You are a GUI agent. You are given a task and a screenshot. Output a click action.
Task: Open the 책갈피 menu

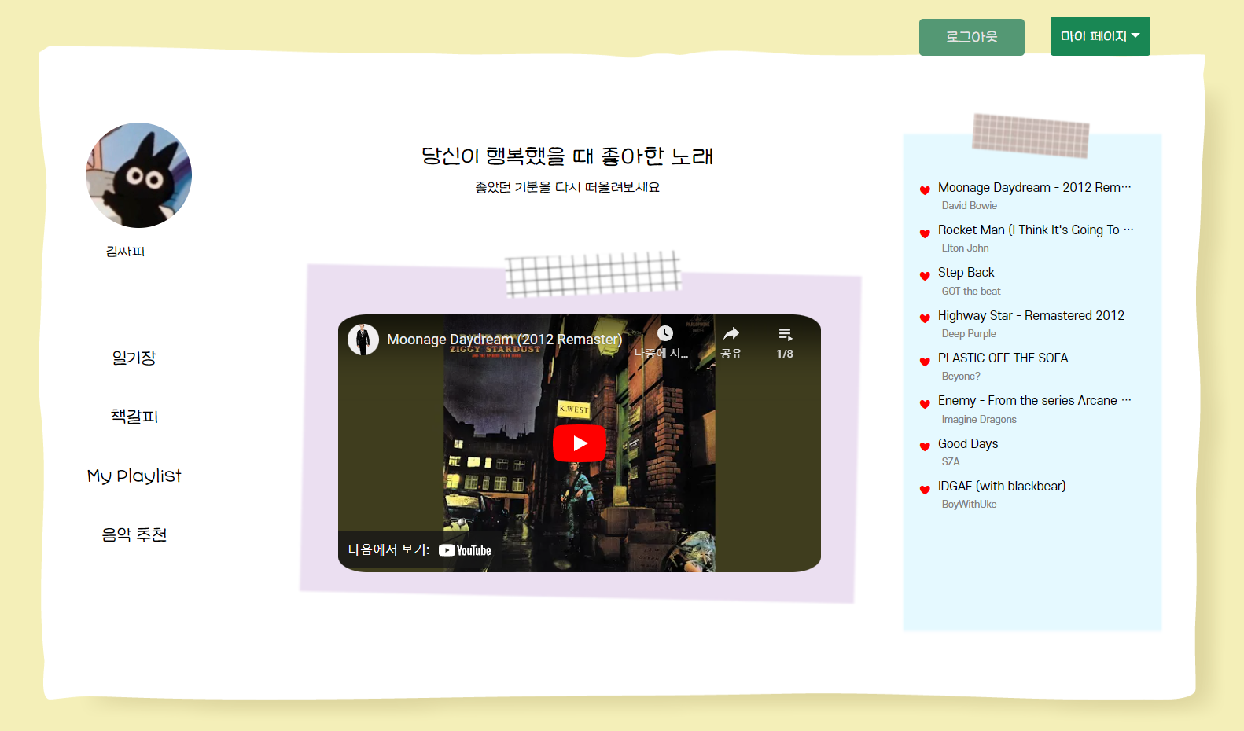tap(134, 417)
